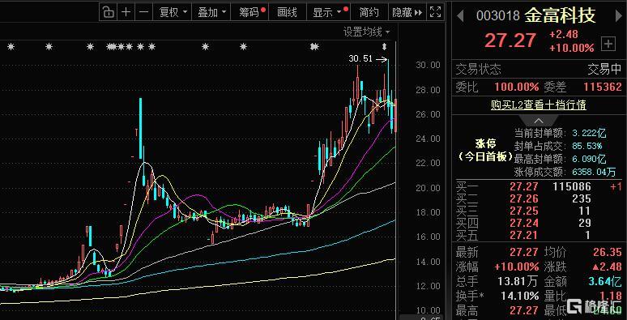Image resolution: width=627 pixels, height=320 pixels.
Task: Open the 筹码 chip distribution view
Action: tap(250, 12)
